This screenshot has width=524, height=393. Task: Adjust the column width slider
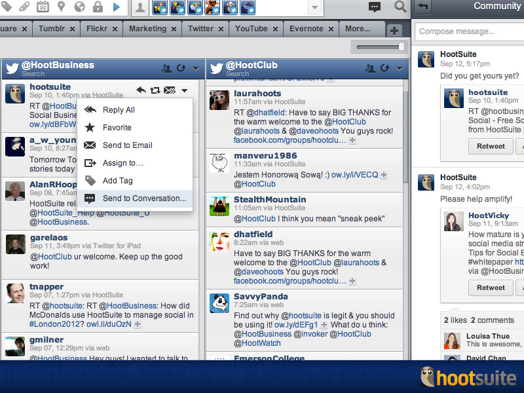pyautogui.click(x=401, y=47)
